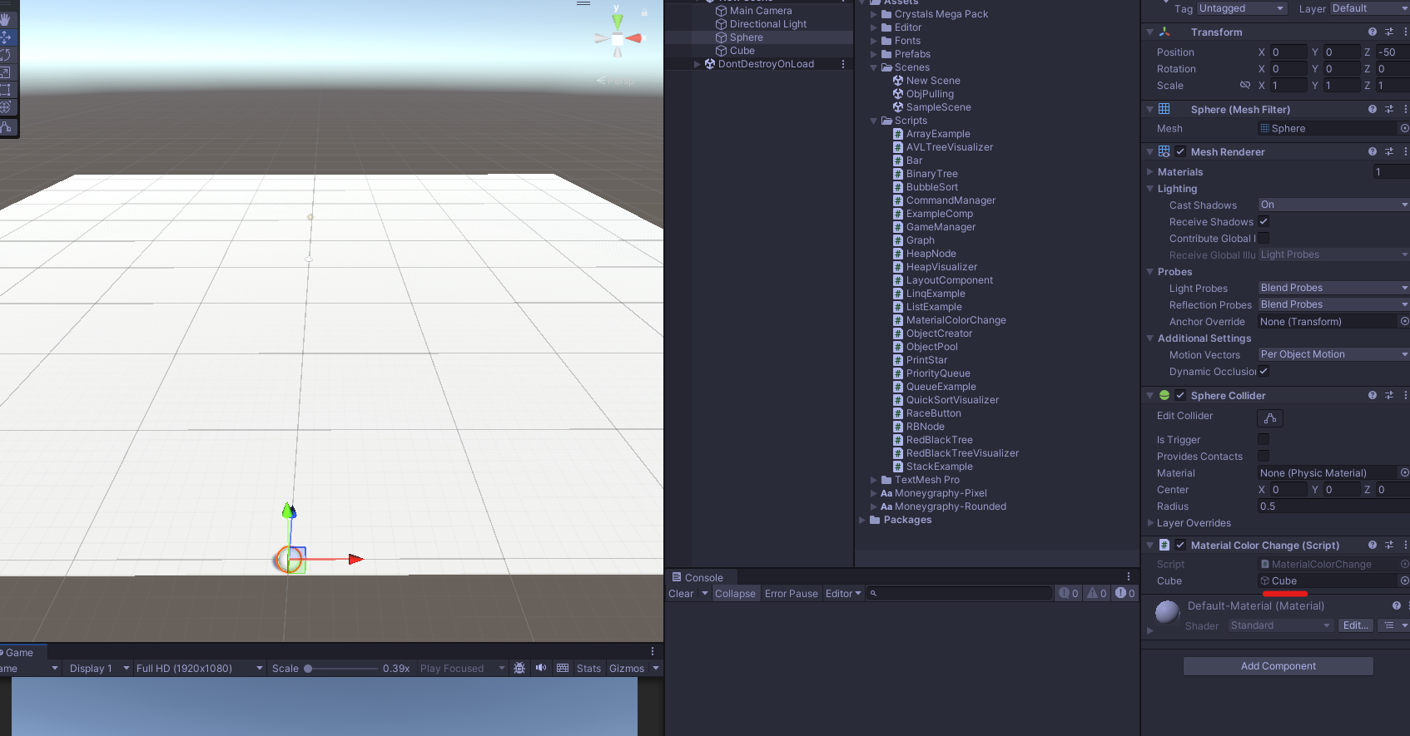Open the Full HD resolution dropdown
The height and width of the screenshot is (736, 1410).
pos(200,668)
